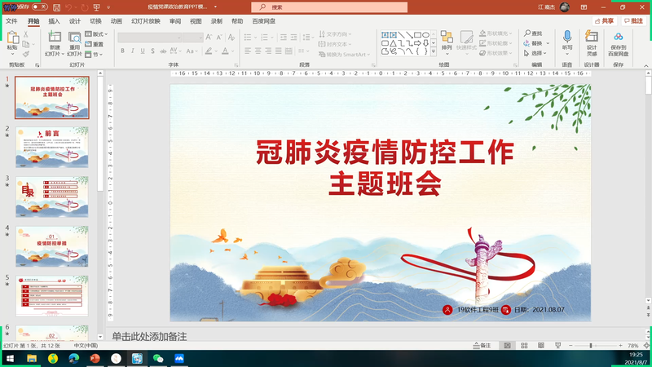Toggle the AutoSave switch
Viewport: 652px width, 367px height.
point(39,7)
